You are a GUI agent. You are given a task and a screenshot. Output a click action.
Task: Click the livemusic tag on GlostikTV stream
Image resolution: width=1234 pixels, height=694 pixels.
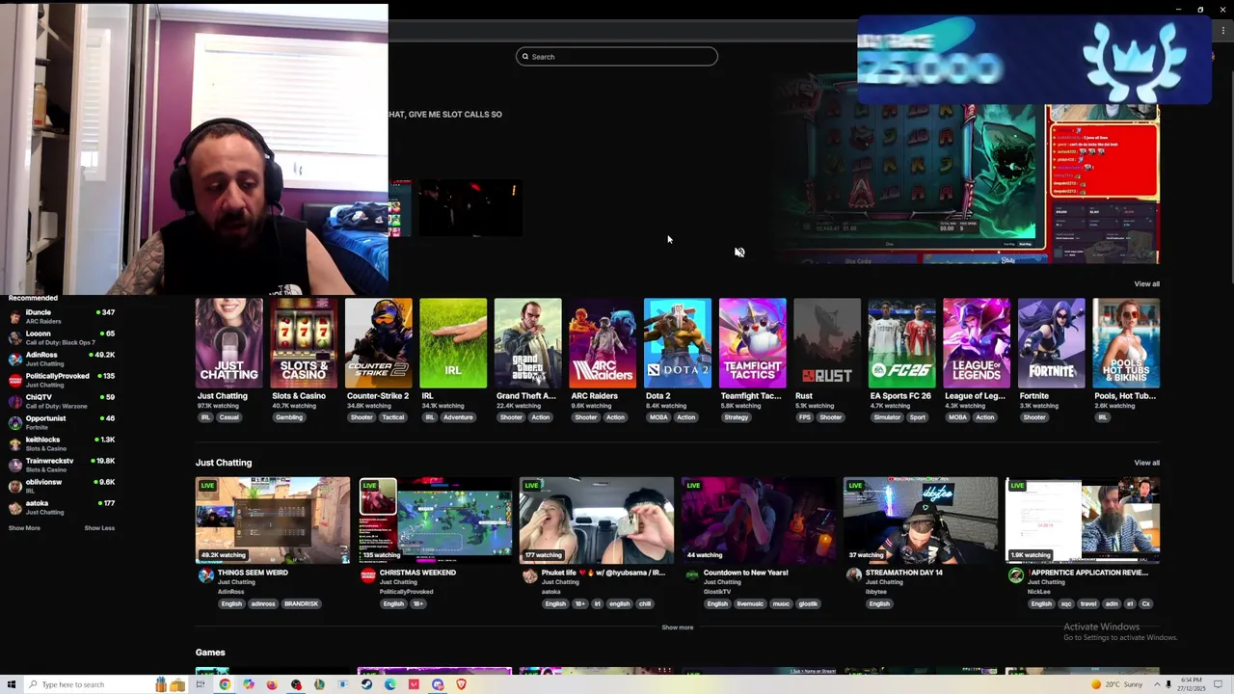click(750, 604)
